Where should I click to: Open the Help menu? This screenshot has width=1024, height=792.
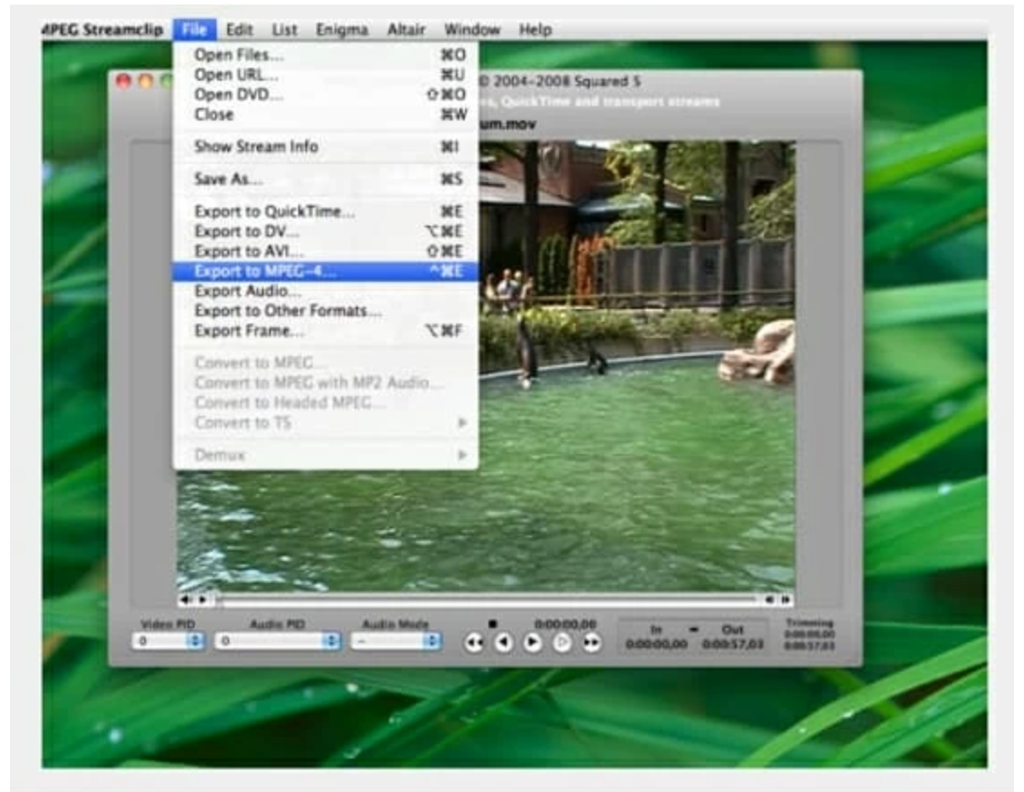point(536,29)
